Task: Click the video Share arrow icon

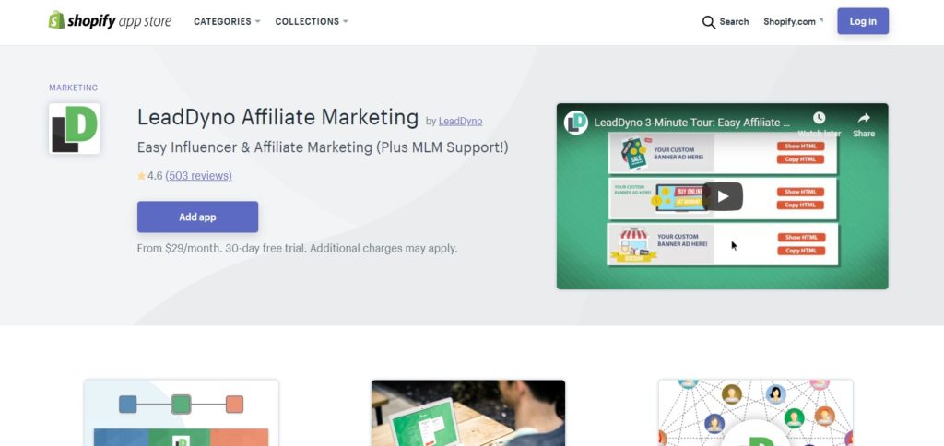Action: click(x=864, y=118)
